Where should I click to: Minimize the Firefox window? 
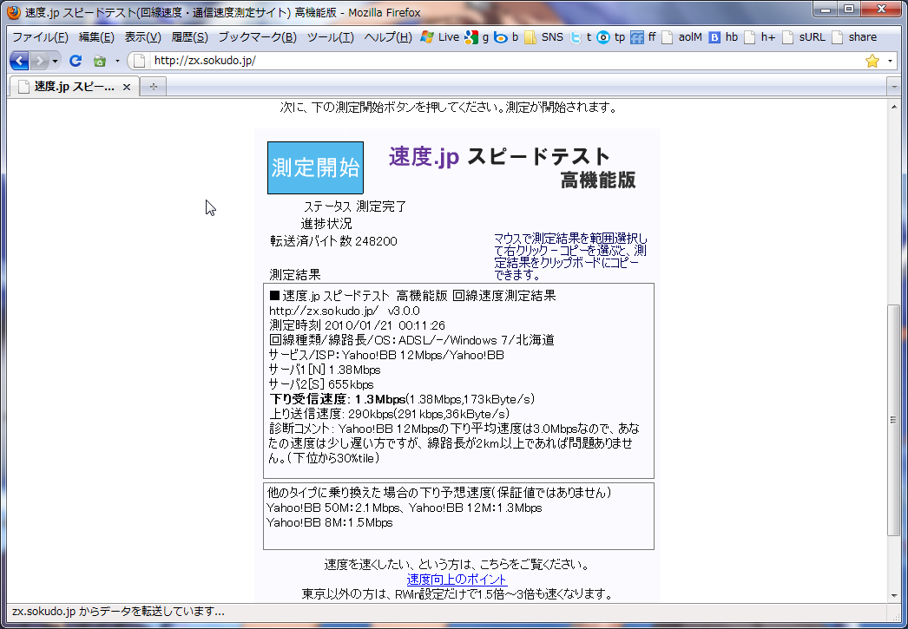pyautogui.click(x=826, y=10)
